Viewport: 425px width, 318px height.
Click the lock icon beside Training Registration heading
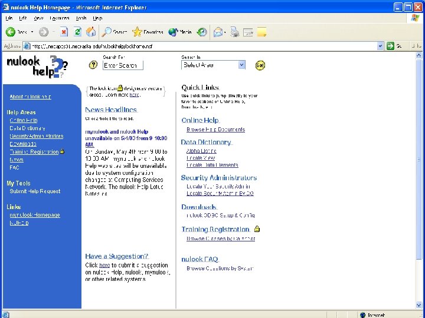[x=257, y=229]
